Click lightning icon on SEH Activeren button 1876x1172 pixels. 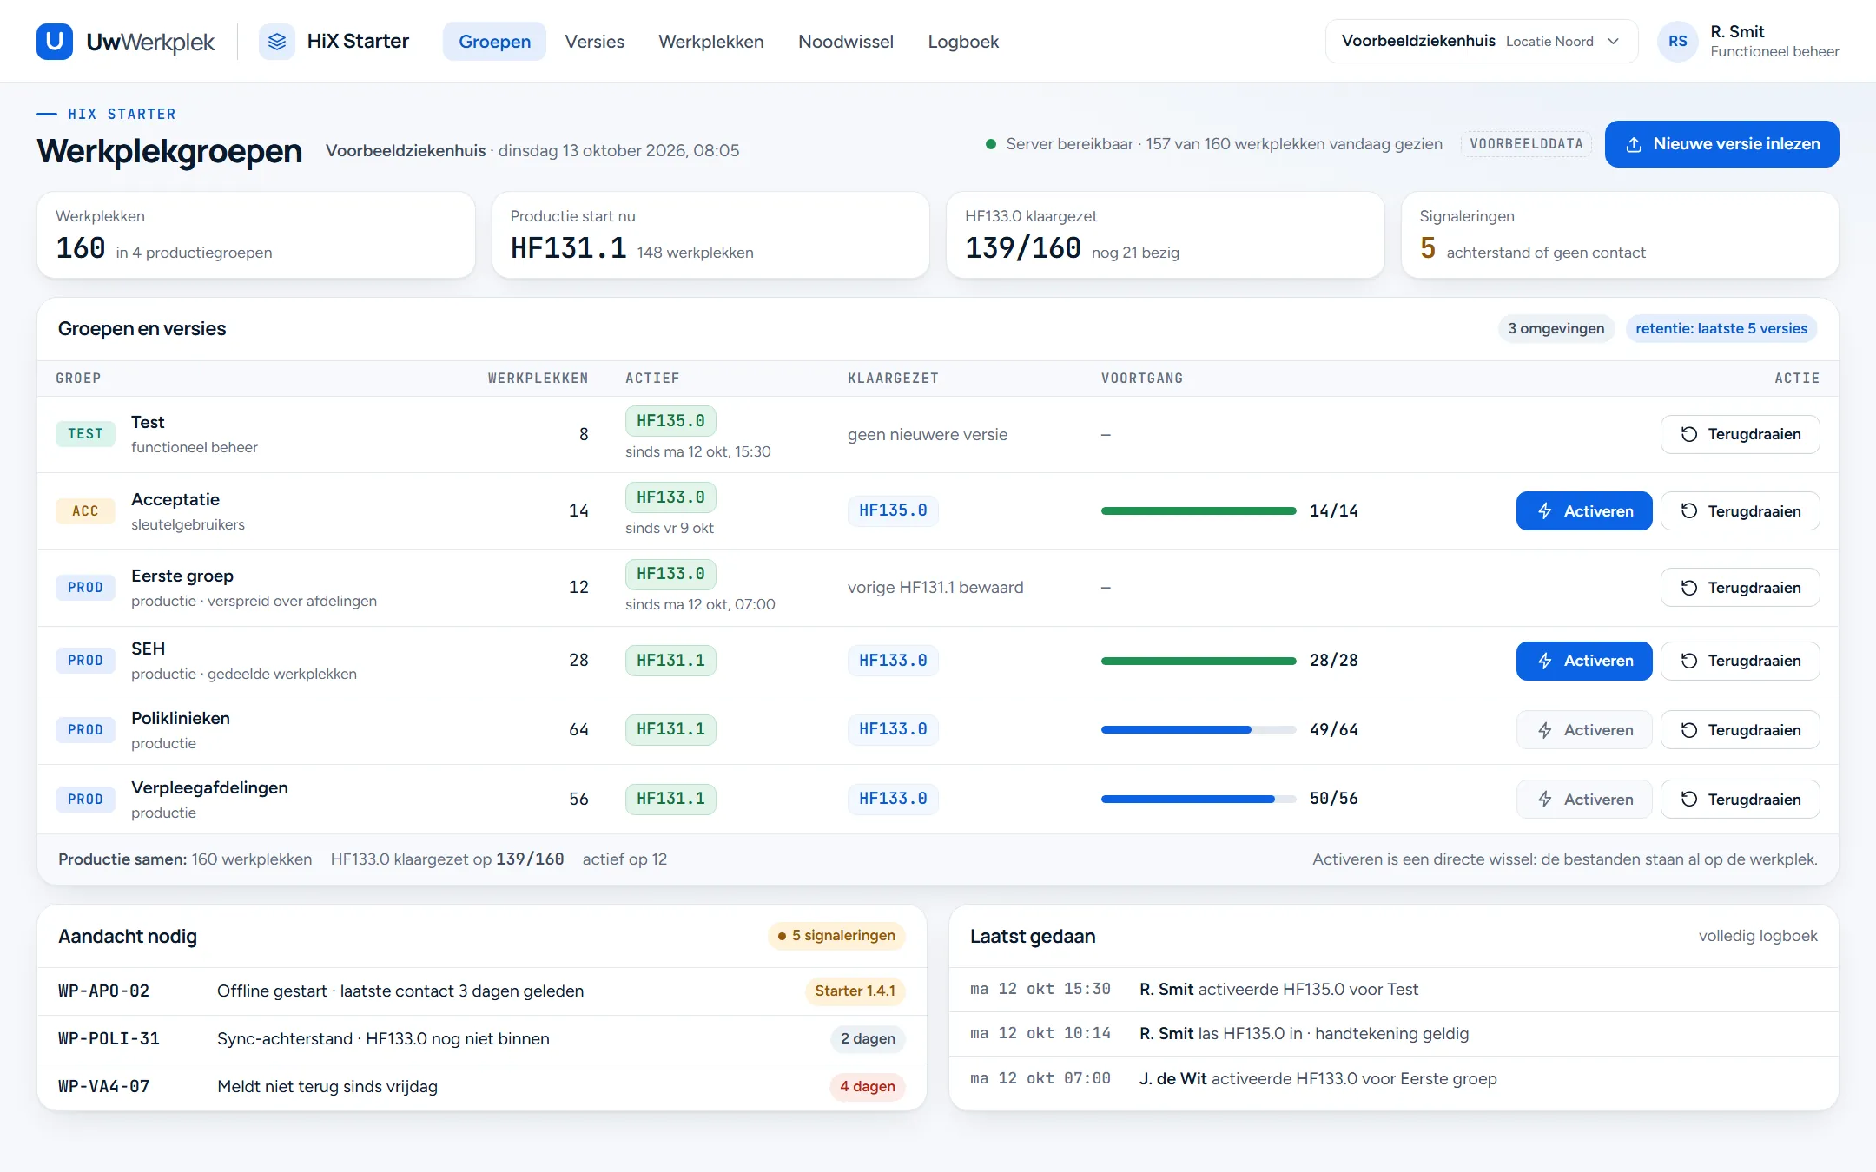click(1544, 661)
